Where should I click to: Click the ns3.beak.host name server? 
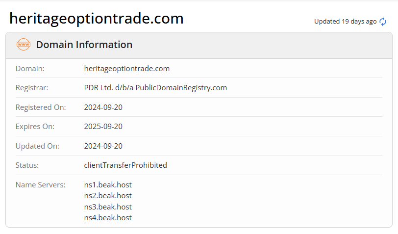tap(108, 207)
